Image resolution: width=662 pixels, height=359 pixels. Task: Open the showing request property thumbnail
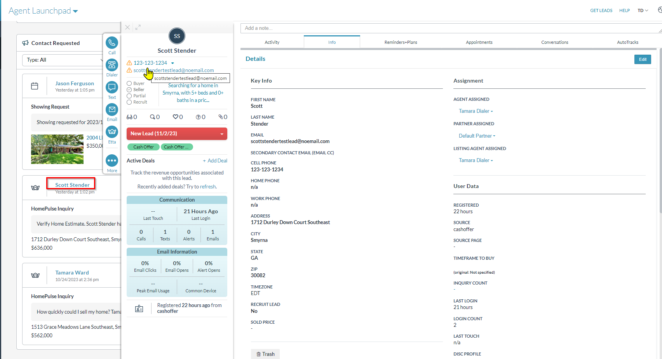[57, 149]
